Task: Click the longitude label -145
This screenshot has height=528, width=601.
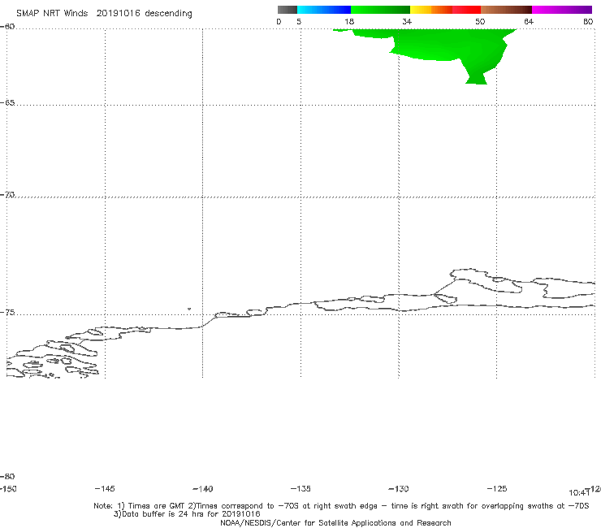Action: click(105, 488)
